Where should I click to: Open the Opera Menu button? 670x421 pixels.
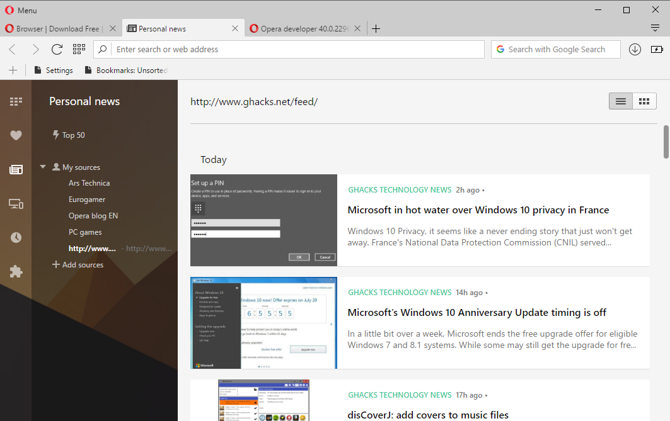click(21, 10)
